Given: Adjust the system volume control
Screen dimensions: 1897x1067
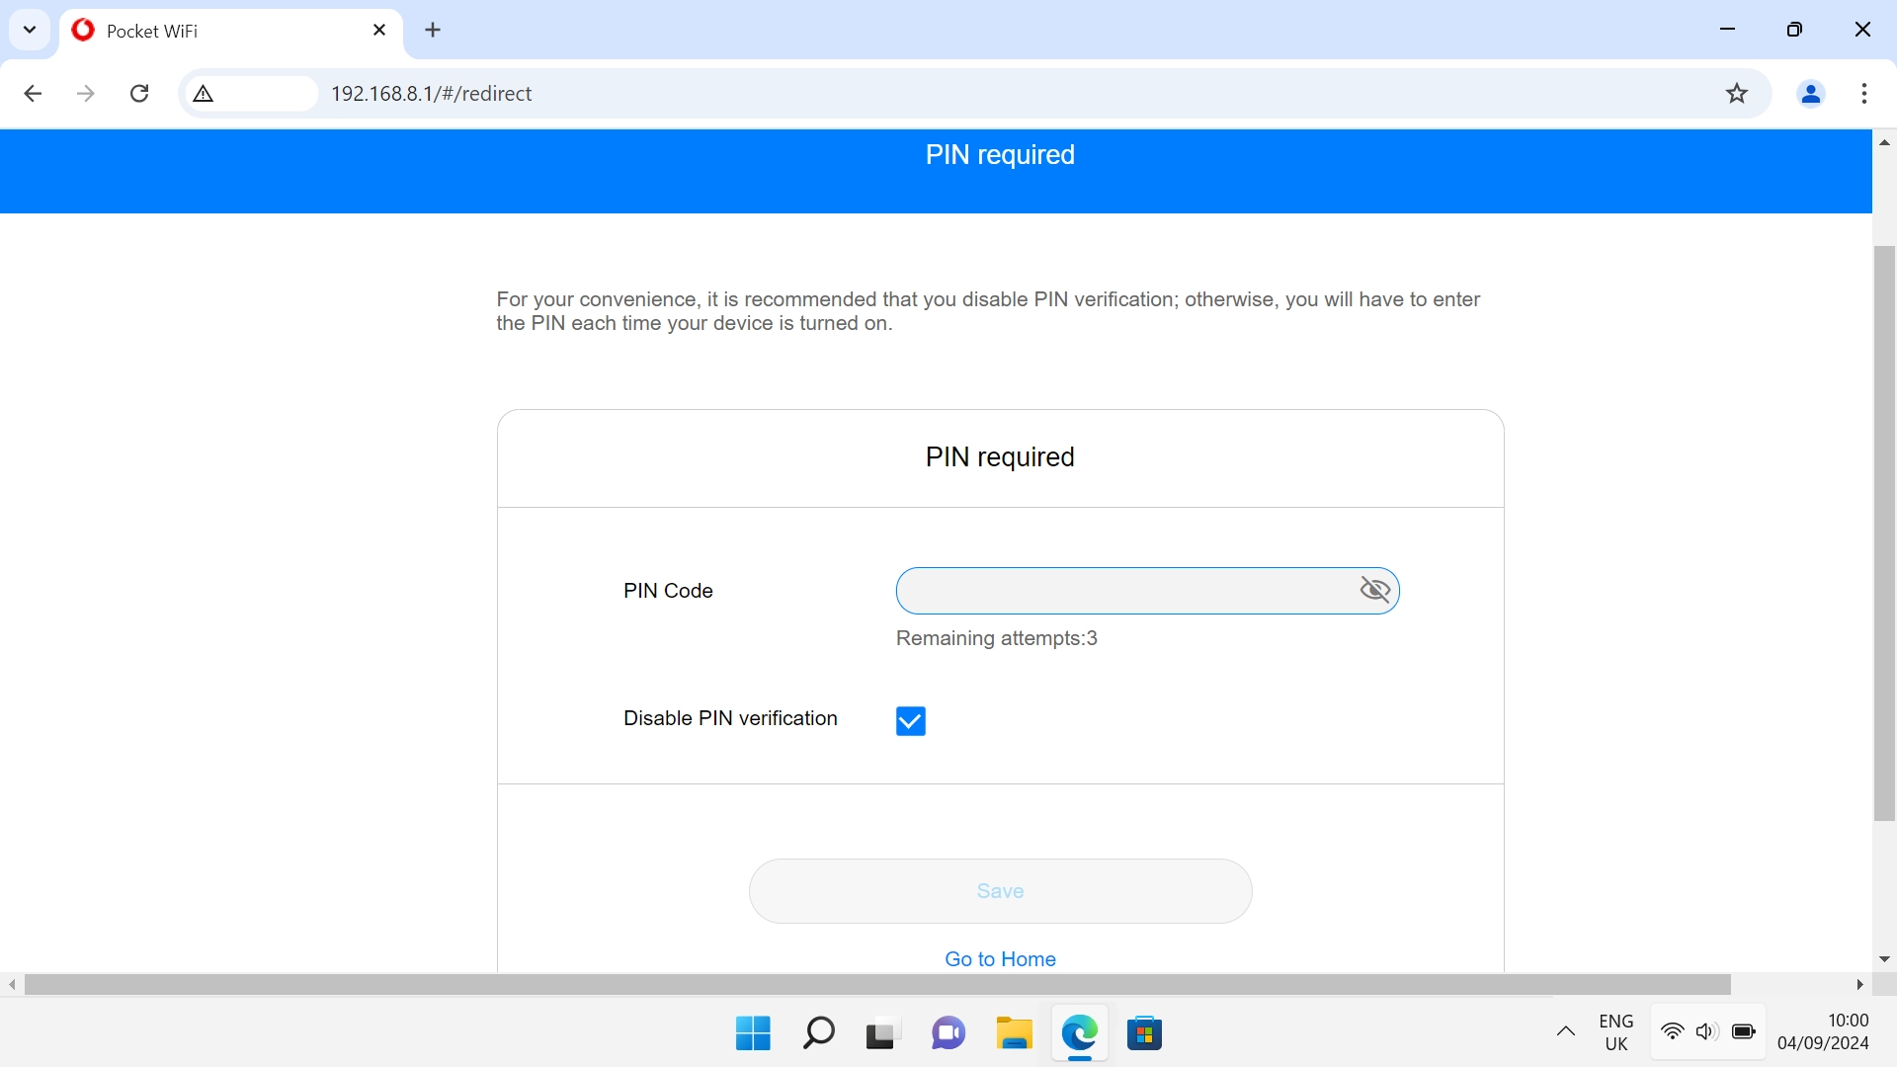Looking at the screenshot, I should coord(1707,1032).
